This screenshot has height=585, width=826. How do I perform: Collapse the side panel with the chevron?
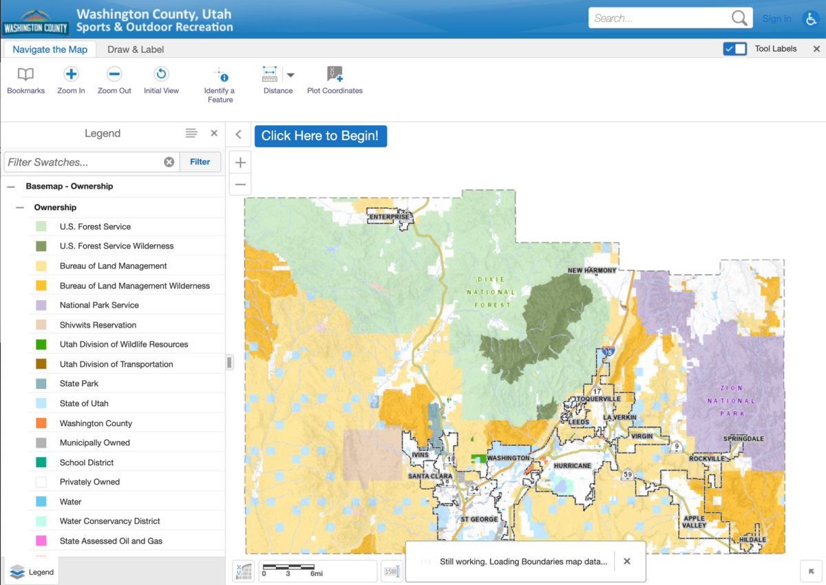coord(239,135)
